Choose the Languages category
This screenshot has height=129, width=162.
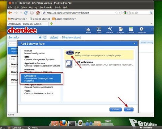tap(41, 78)
